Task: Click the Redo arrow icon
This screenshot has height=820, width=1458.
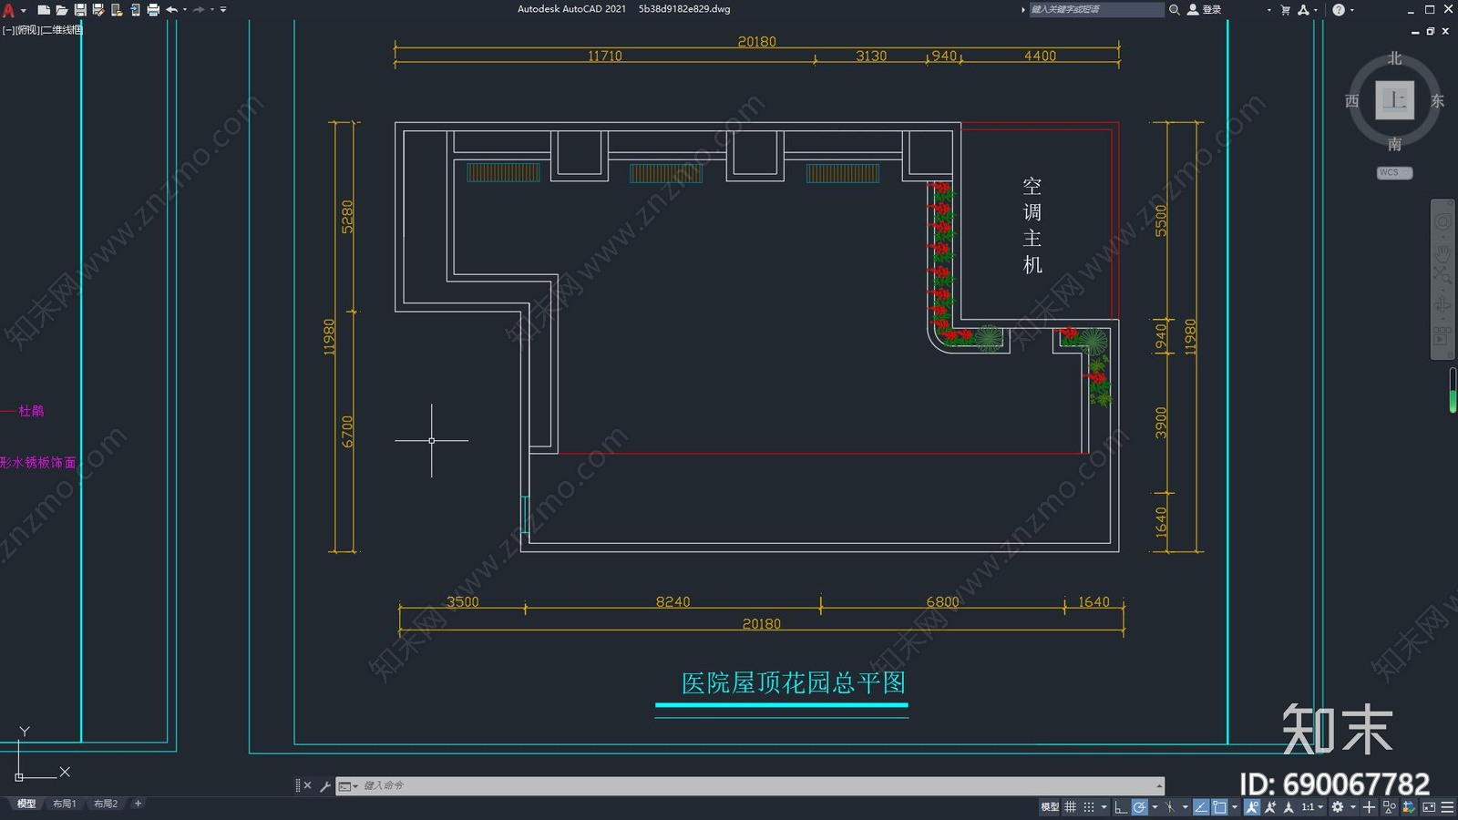Action: pyautogui.click(x=199, y=9)
